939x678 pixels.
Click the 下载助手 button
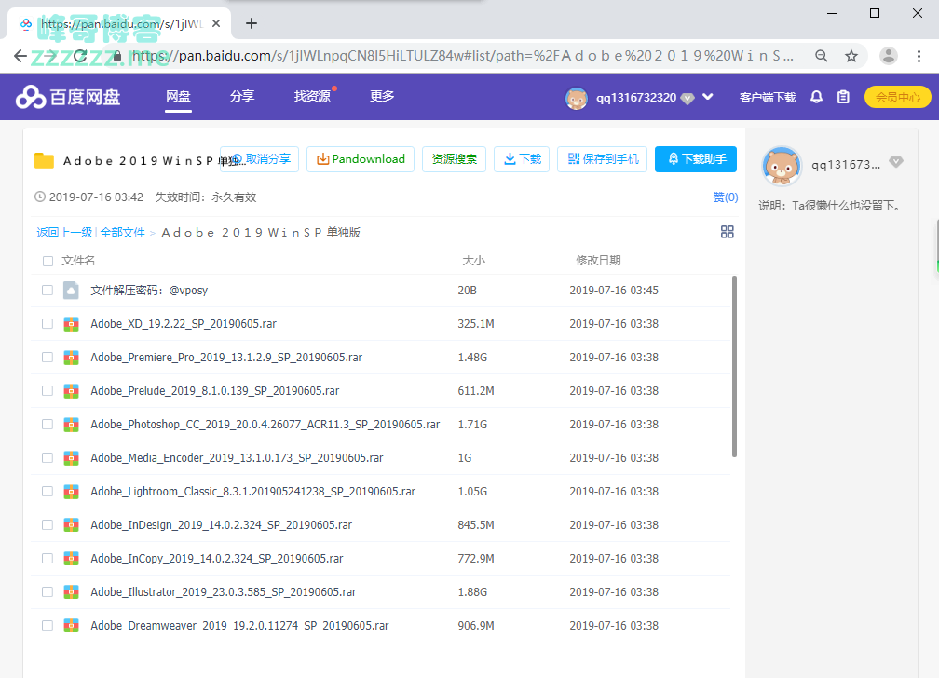click(x=696, y=159)
